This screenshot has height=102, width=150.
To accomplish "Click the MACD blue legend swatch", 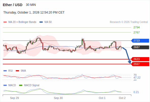I will (5, 85).
